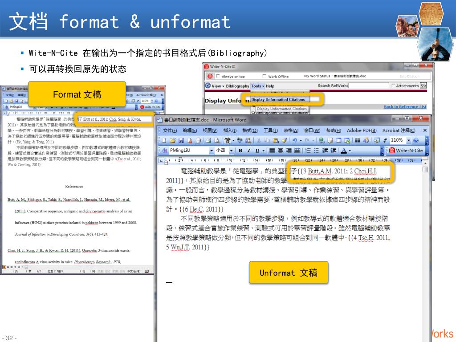This screenshot has width=456, height=342.
Task: Click the citation text {{6 He,C. 2011}}
Action: point(201,209)
